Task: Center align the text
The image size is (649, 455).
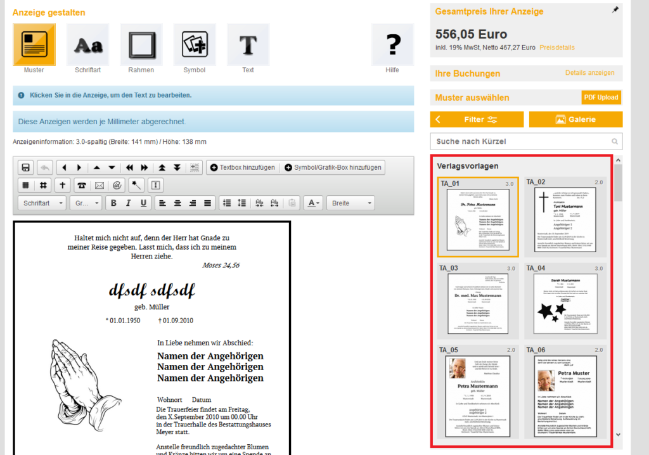Action: [177, 203]
